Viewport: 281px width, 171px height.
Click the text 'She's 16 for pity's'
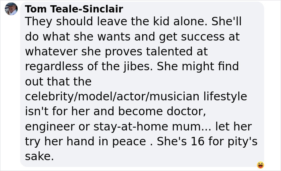pos(207,141)
